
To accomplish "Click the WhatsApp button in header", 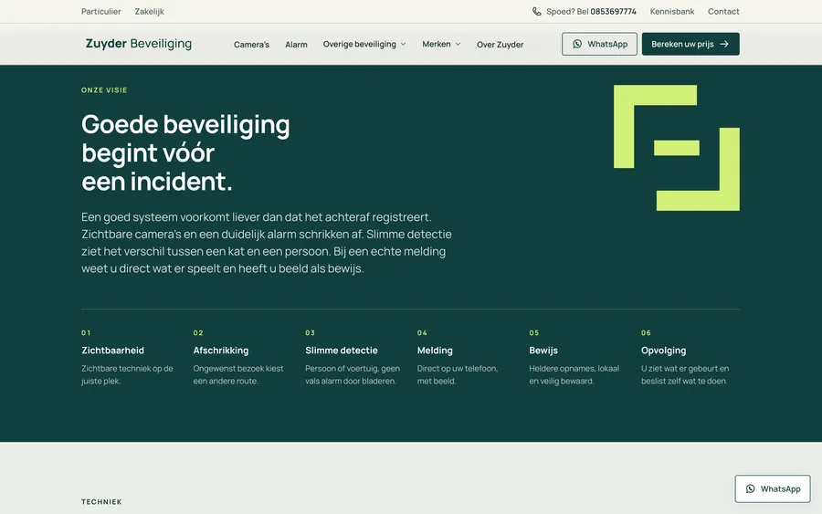I will 600,44.
